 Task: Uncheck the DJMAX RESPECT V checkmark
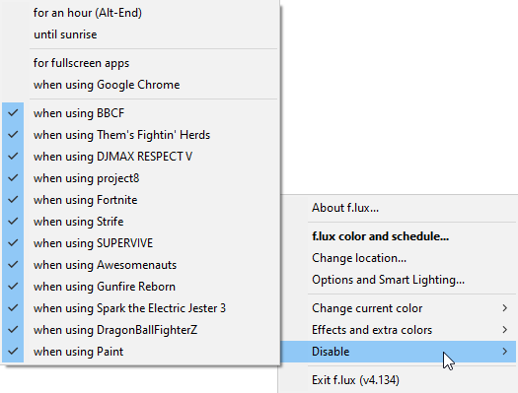tap(13, 157)
